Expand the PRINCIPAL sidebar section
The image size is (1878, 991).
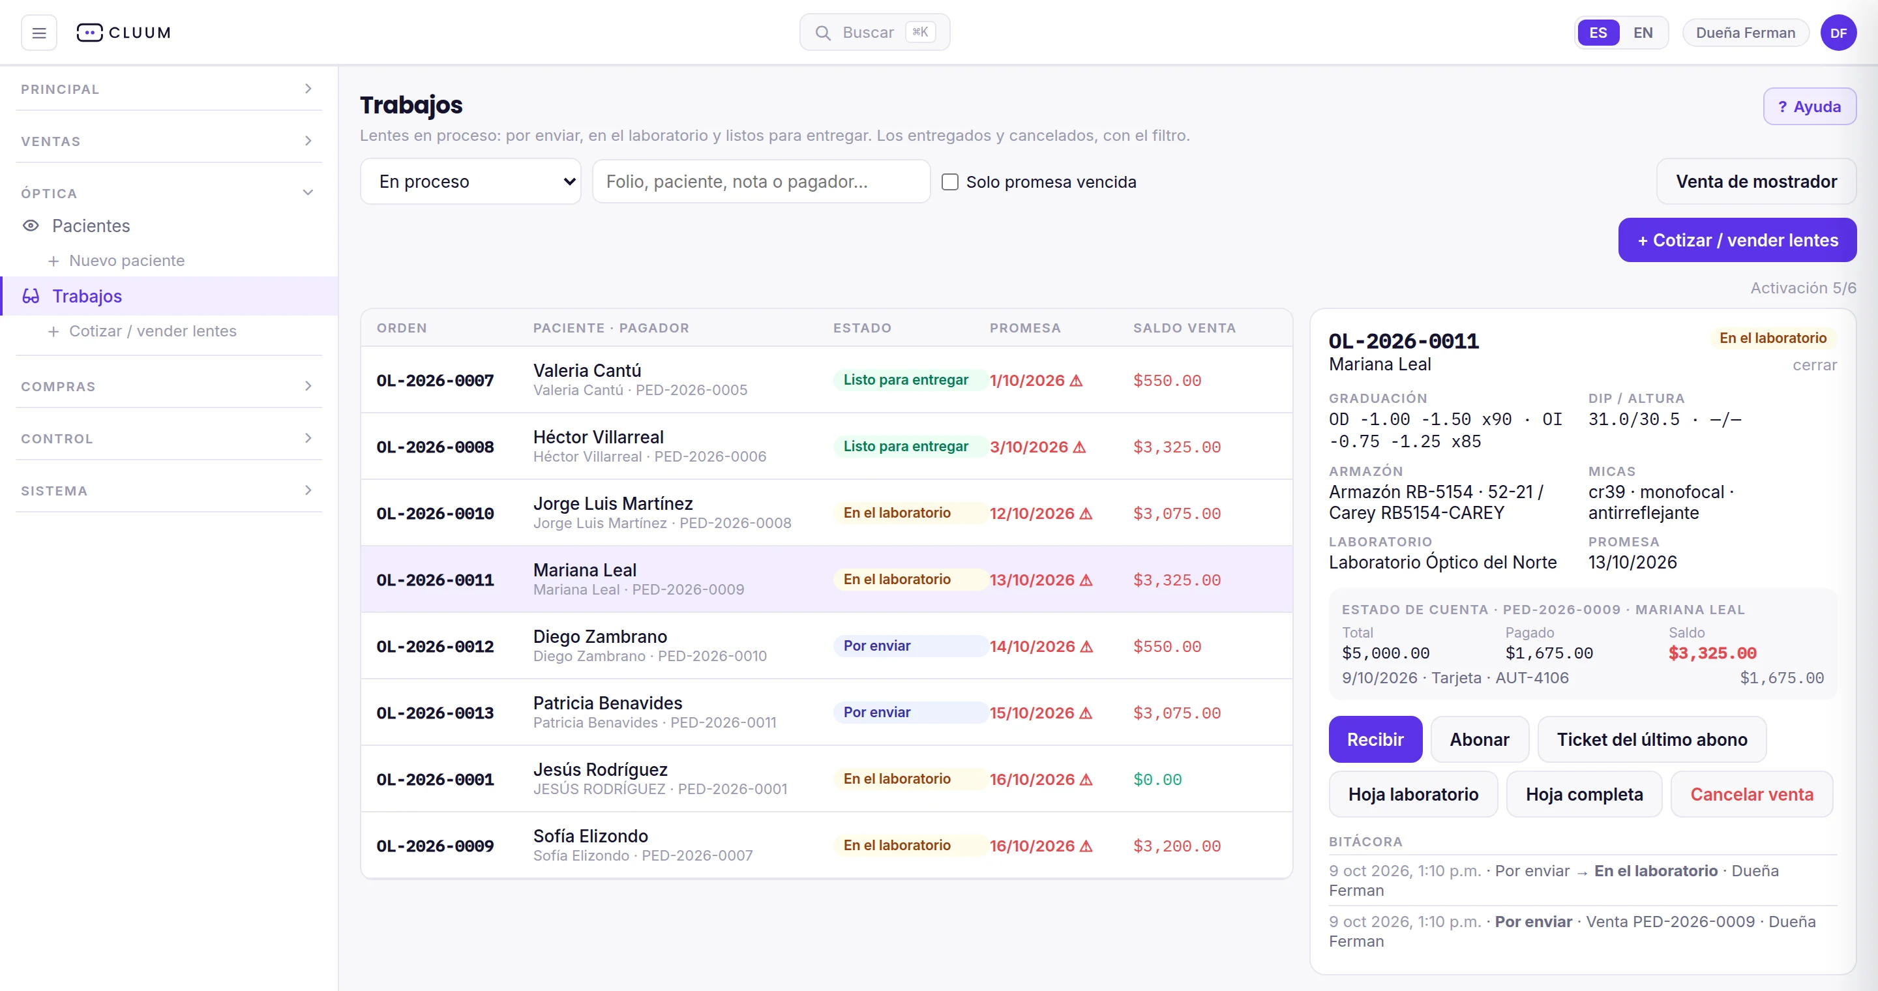168,89
